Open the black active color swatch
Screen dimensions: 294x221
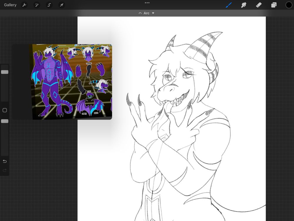(x=289, y=5)
